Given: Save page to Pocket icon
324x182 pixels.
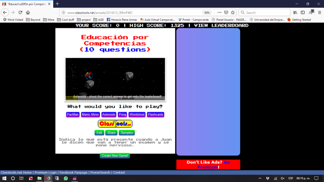Looking at the screenshot, I should 226,13.
